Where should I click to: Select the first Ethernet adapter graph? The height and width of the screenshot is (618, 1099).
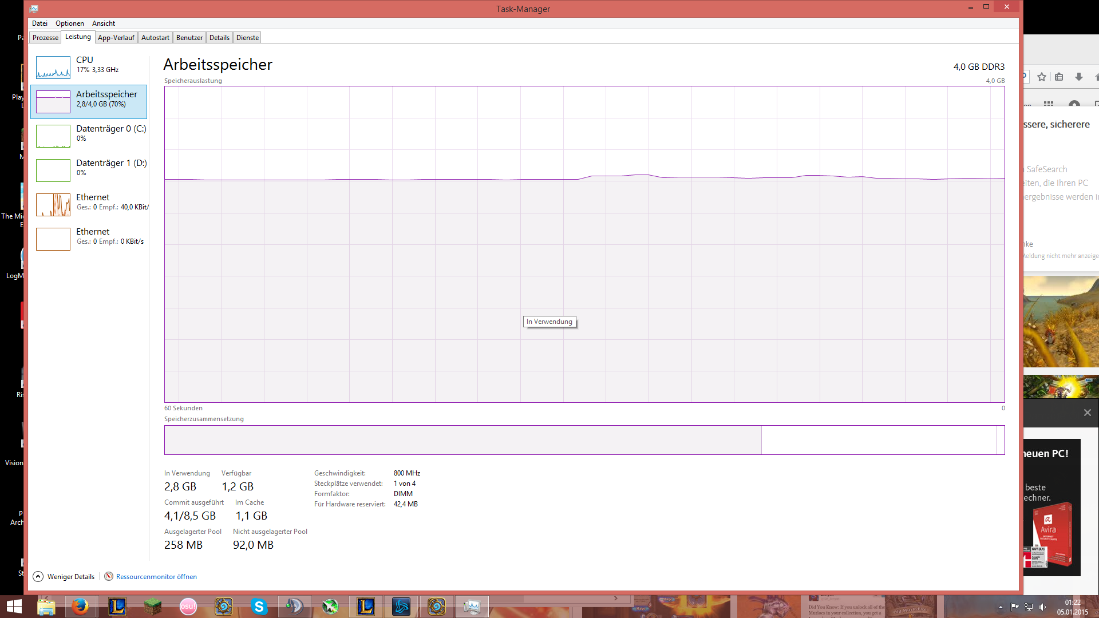pos(53,204)
